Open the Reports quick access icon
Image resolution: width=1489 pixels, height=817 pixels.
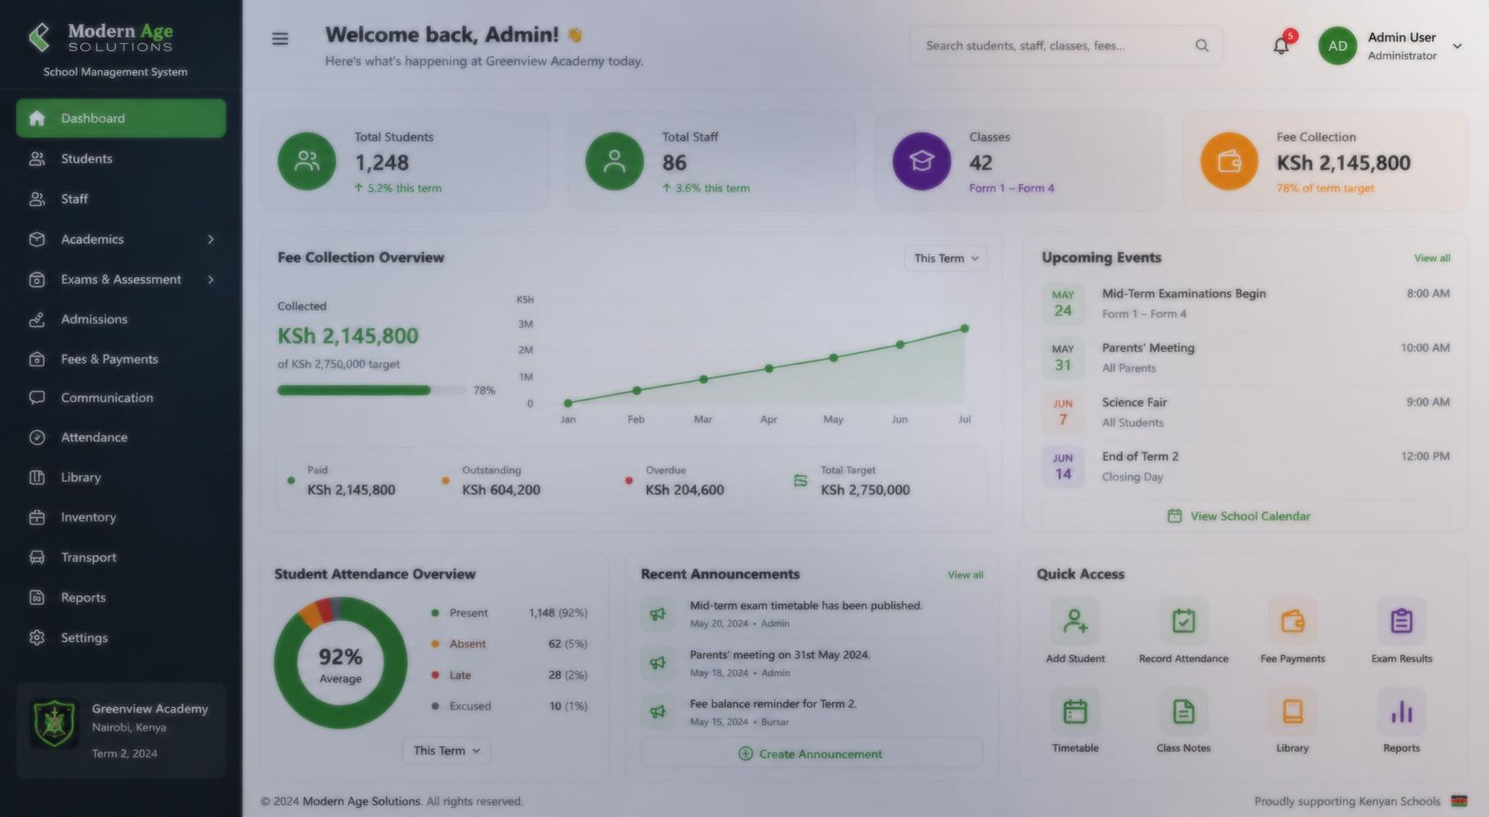1401,711
